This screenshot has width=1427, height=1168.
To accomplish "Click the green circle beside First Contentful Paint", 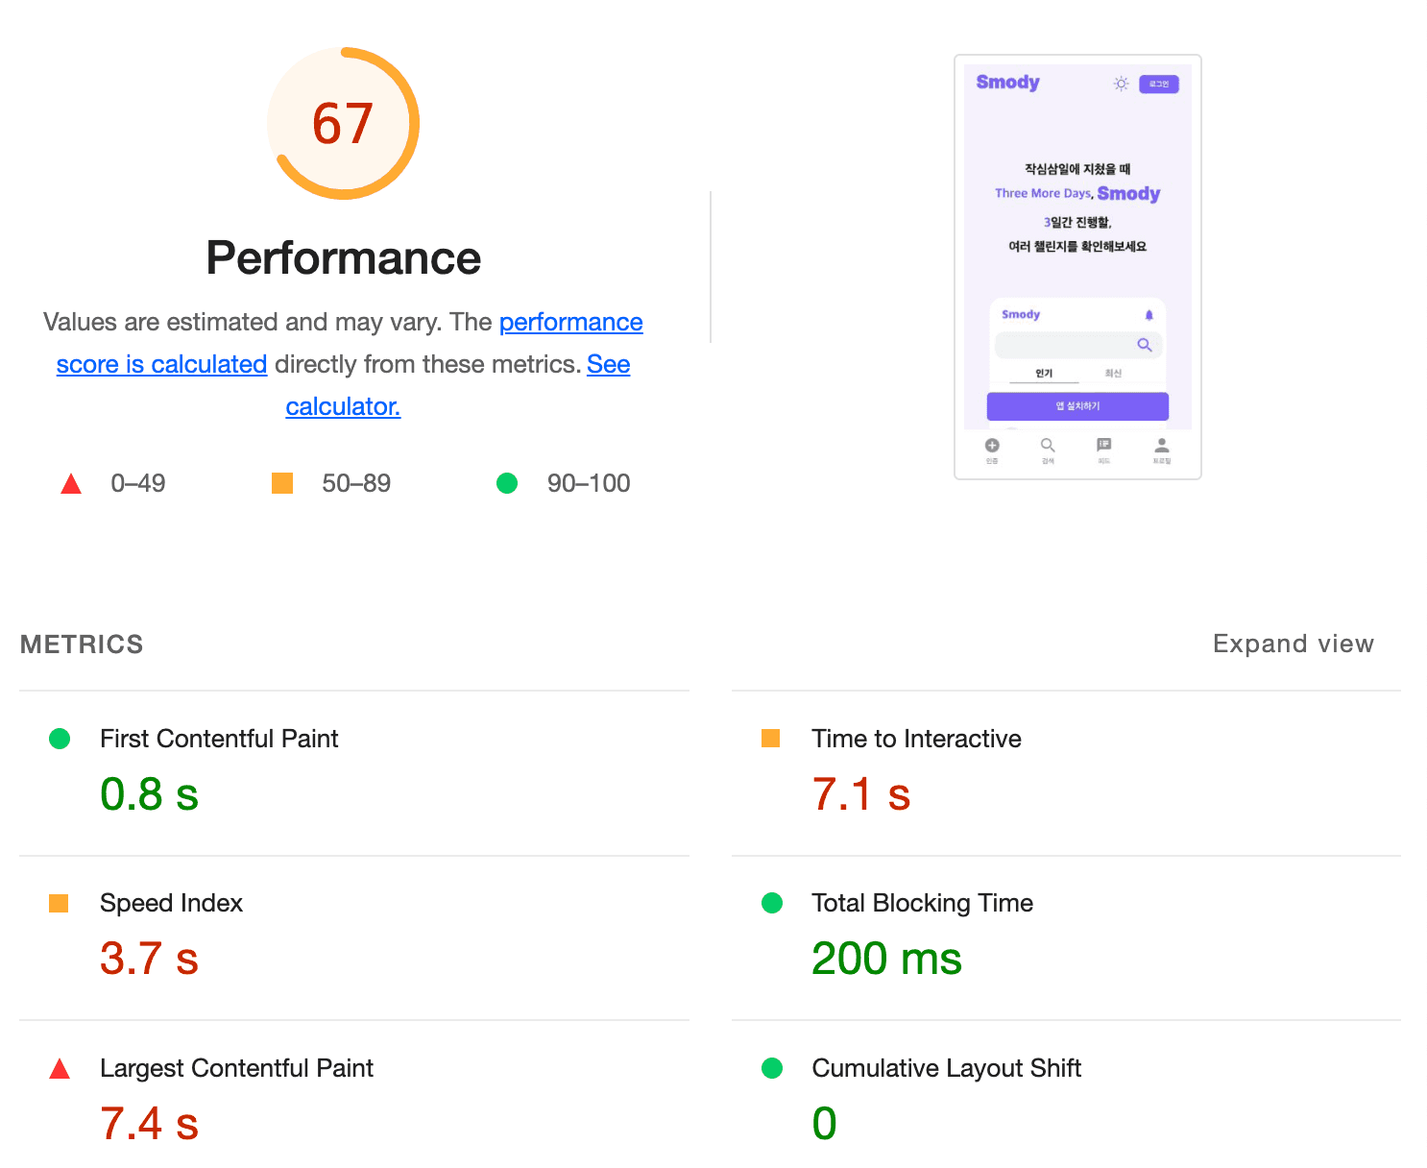I will tap(60, 739).
